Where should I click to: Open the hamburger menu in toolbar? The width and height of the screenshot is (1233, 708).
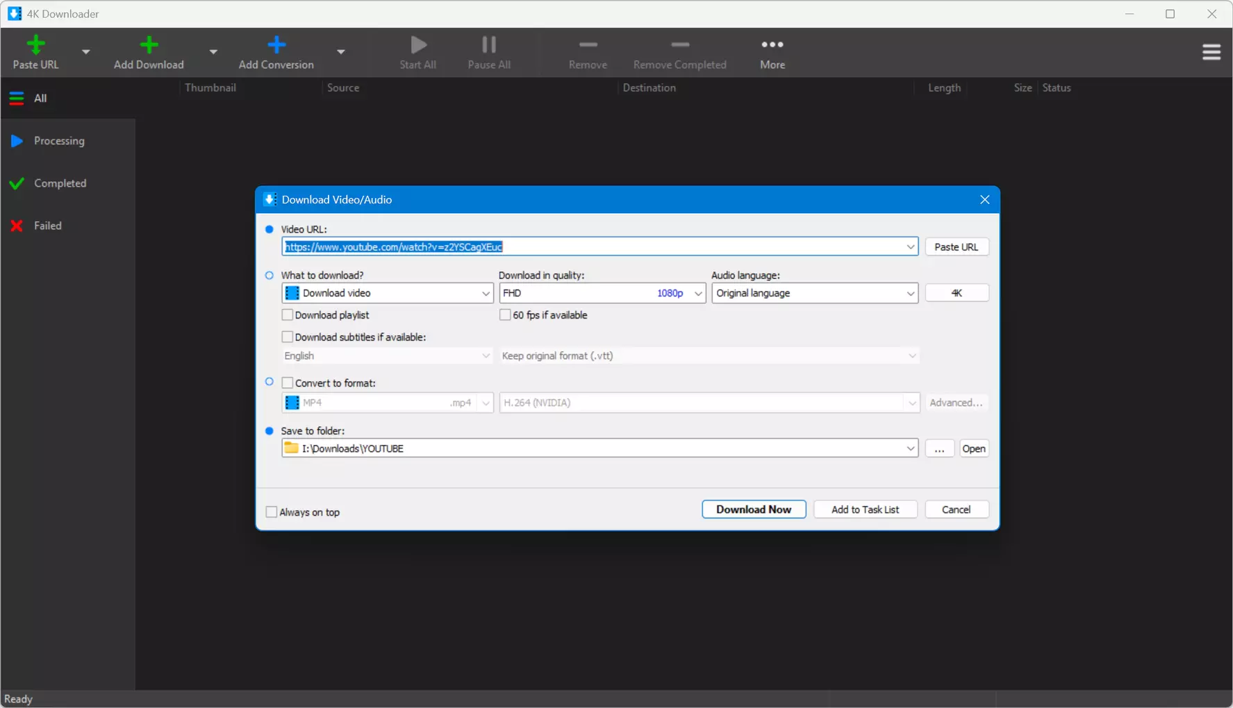(1211, 52)
